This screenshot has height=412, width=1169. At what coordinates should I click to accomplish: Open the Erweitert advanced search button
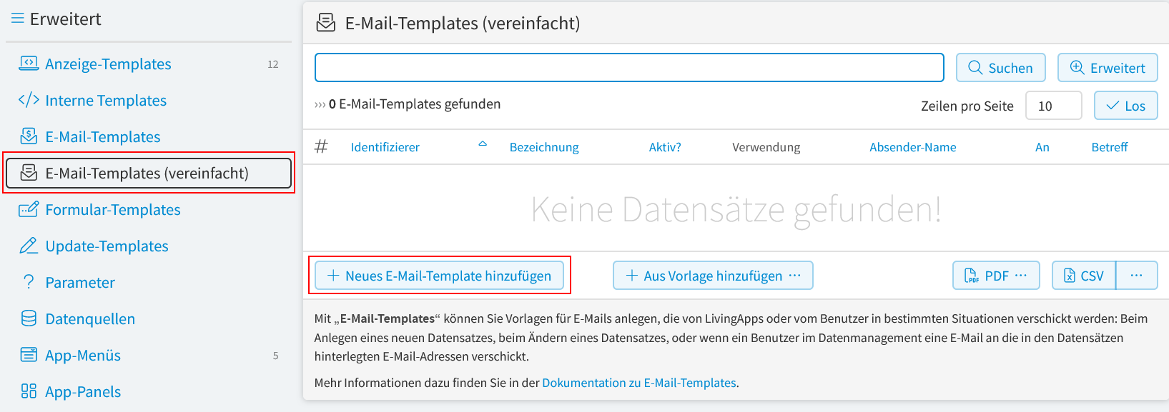point(1108,68)
